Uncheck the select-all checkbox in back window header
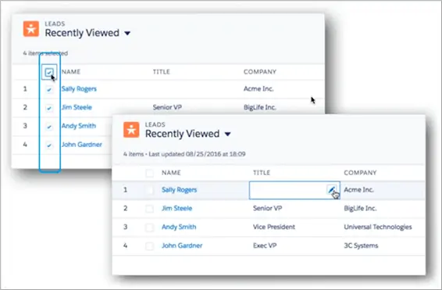Viewport: 442px width, 290px height. pyautogui.click(x=49, y=73)
